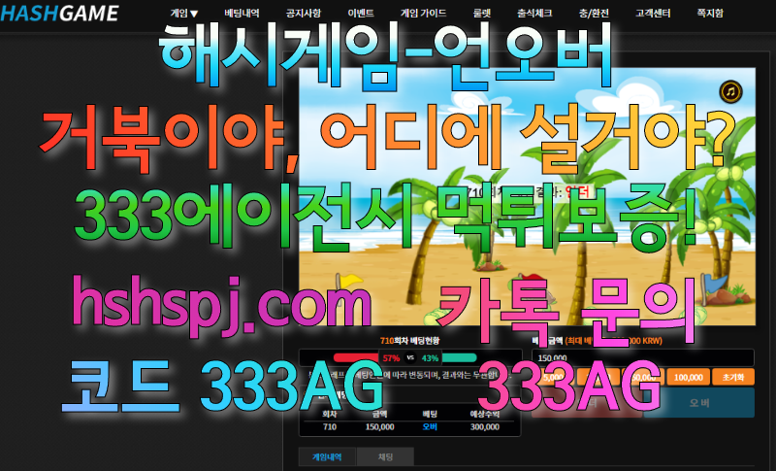
Task: Click the HASHGAME logo
Action: click(x=59, y=13)
